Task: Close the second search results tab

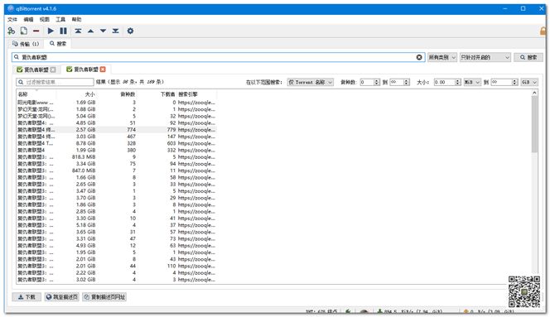Action: point(103,70)
